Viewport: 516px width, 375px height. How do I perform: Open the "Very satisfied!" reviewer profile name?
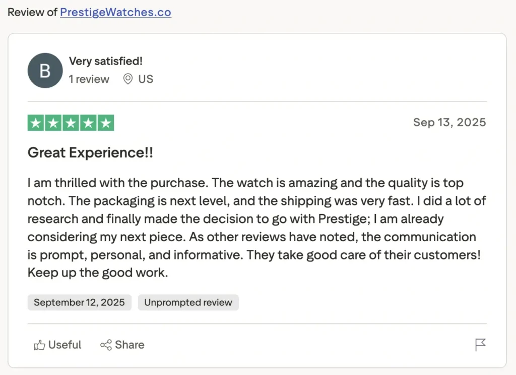pos(106,61)
